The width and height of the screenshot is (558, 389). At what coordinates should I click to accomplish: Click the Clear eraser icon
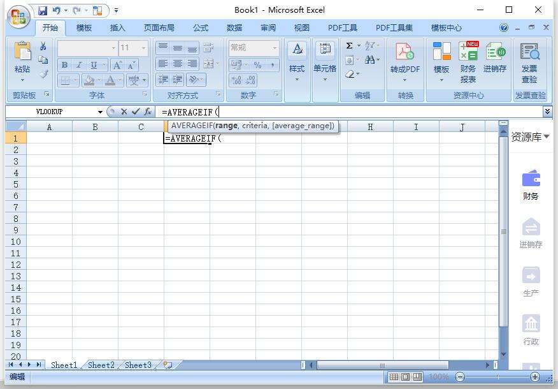[350, 74]
